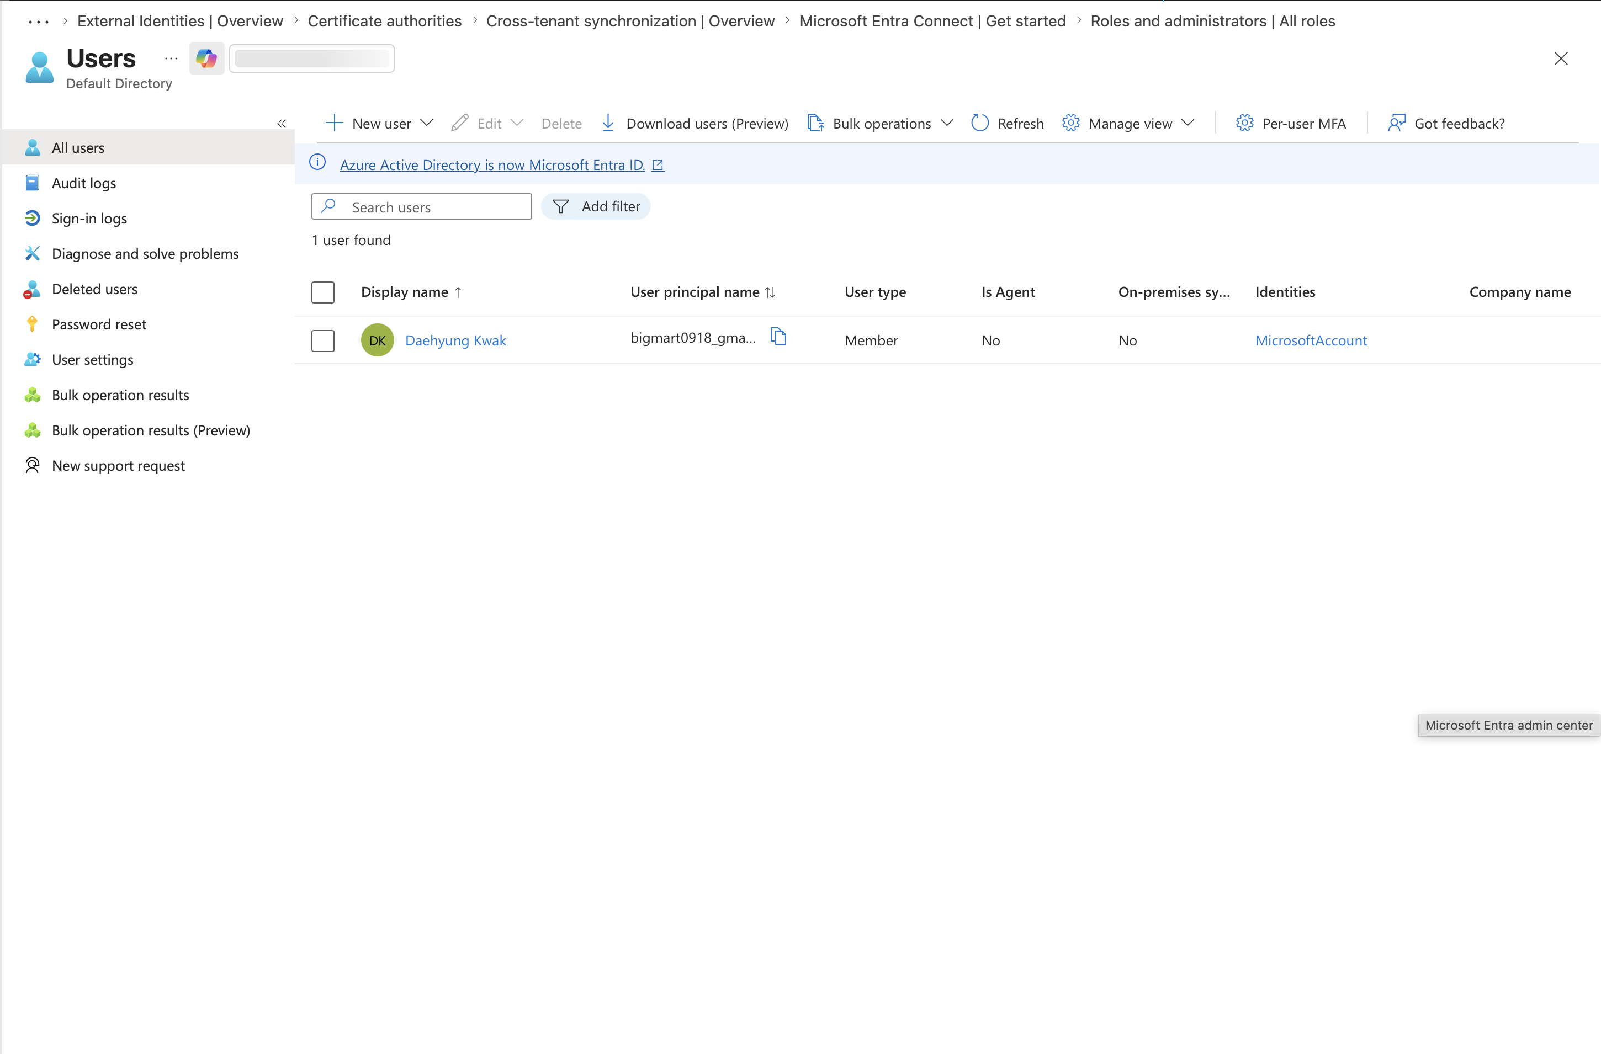The width and height of the screenshot is (1601, 1054).
Task: Click the Is Agent column header
Action: coord(1008,292)
